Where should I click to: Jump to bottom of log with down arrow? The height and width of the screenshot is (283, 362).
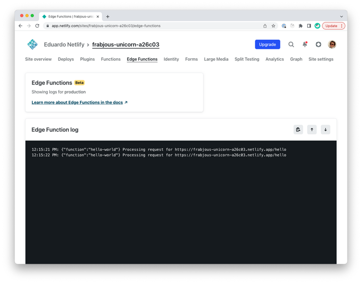325,130
